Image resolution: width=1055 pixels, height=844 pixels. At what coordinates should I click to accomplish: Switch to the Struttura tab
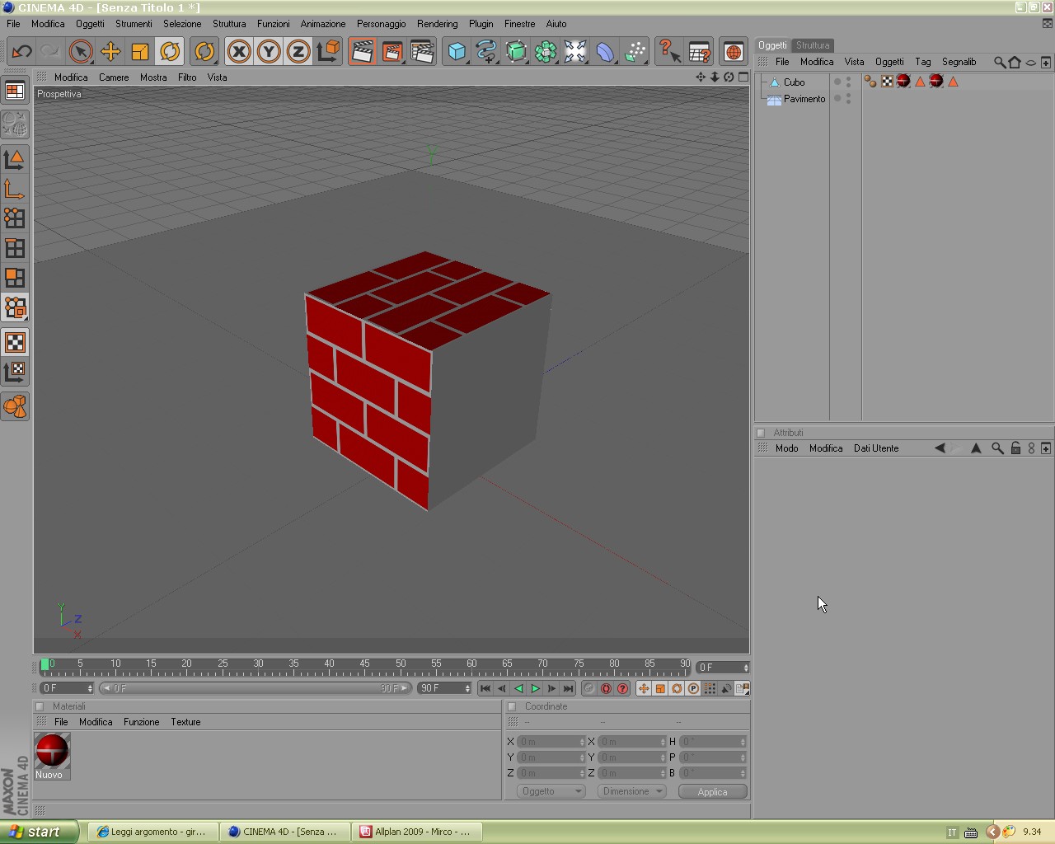pyautogui.click(x=813, y=45)
